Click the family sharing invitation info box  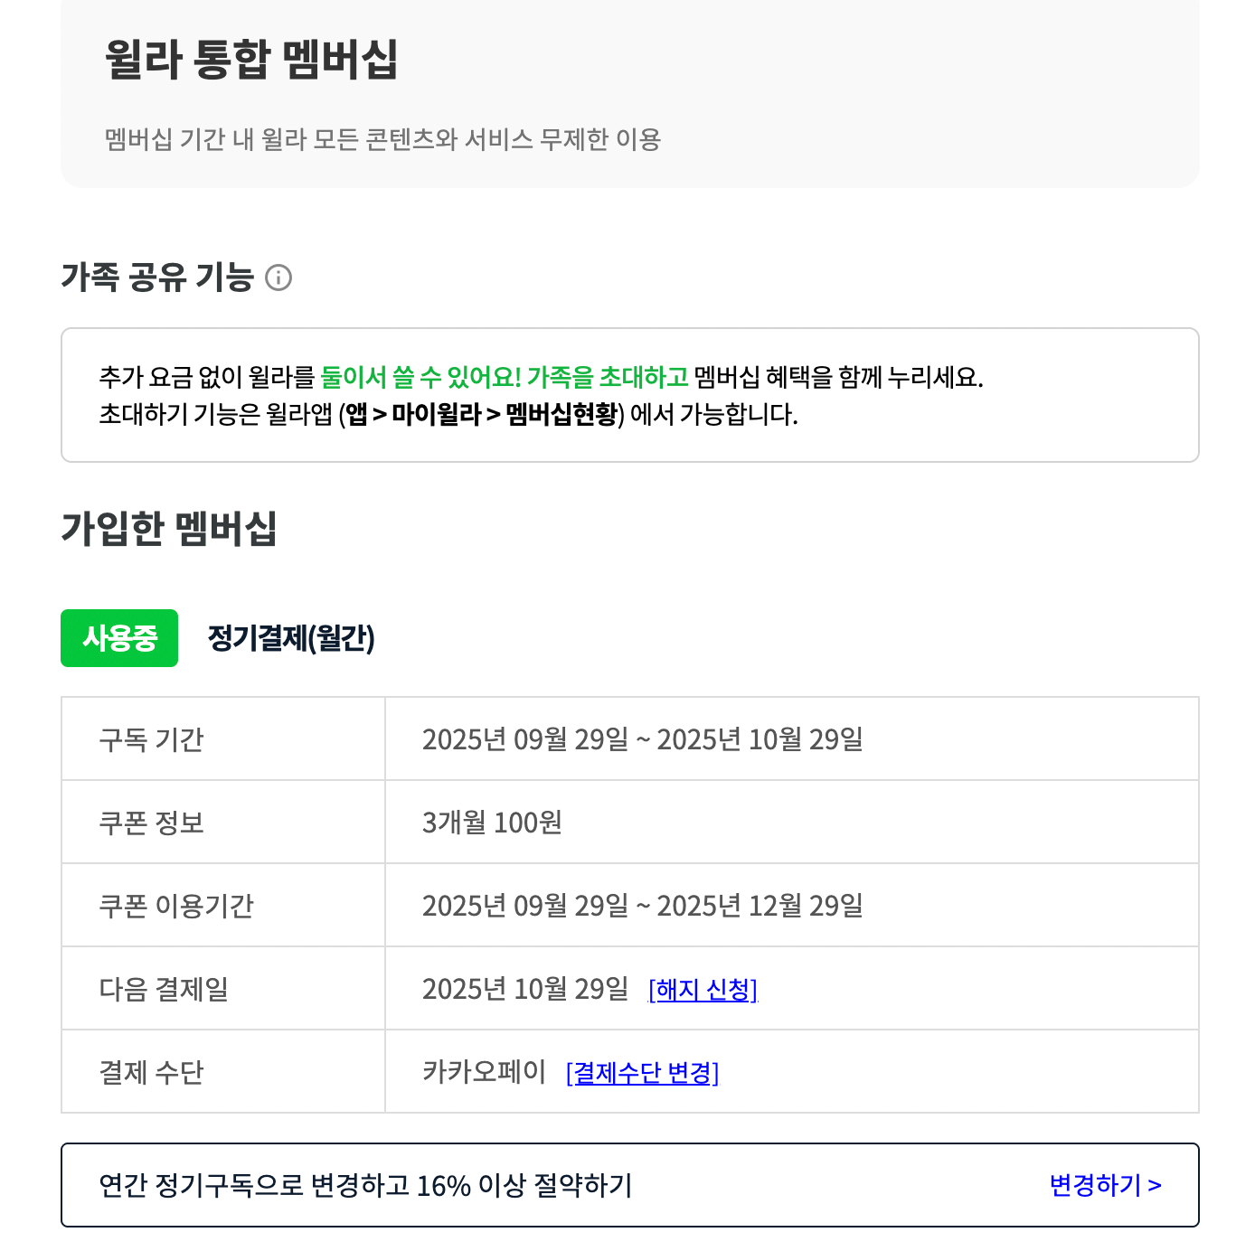629,394
